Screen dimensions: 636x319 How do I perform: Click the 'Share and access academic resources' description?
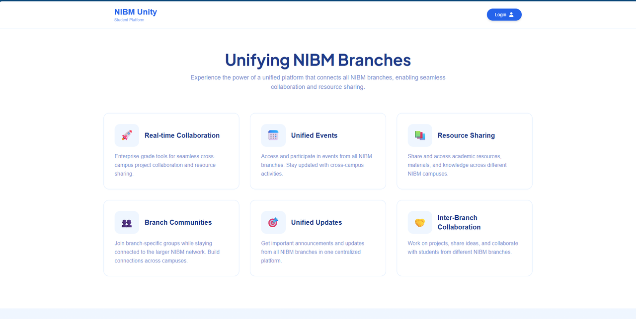click(457, 165)
